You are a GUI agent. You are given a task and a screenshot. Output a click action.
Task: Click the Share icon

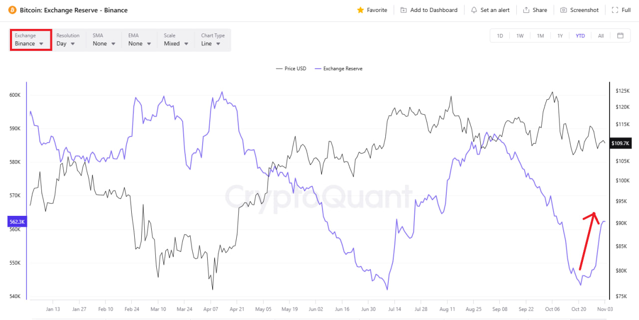point(526,9)
